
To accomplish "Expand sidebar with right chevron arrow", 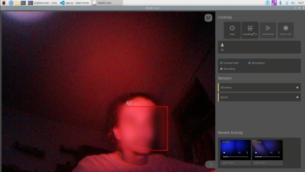I will pos(210,164).
